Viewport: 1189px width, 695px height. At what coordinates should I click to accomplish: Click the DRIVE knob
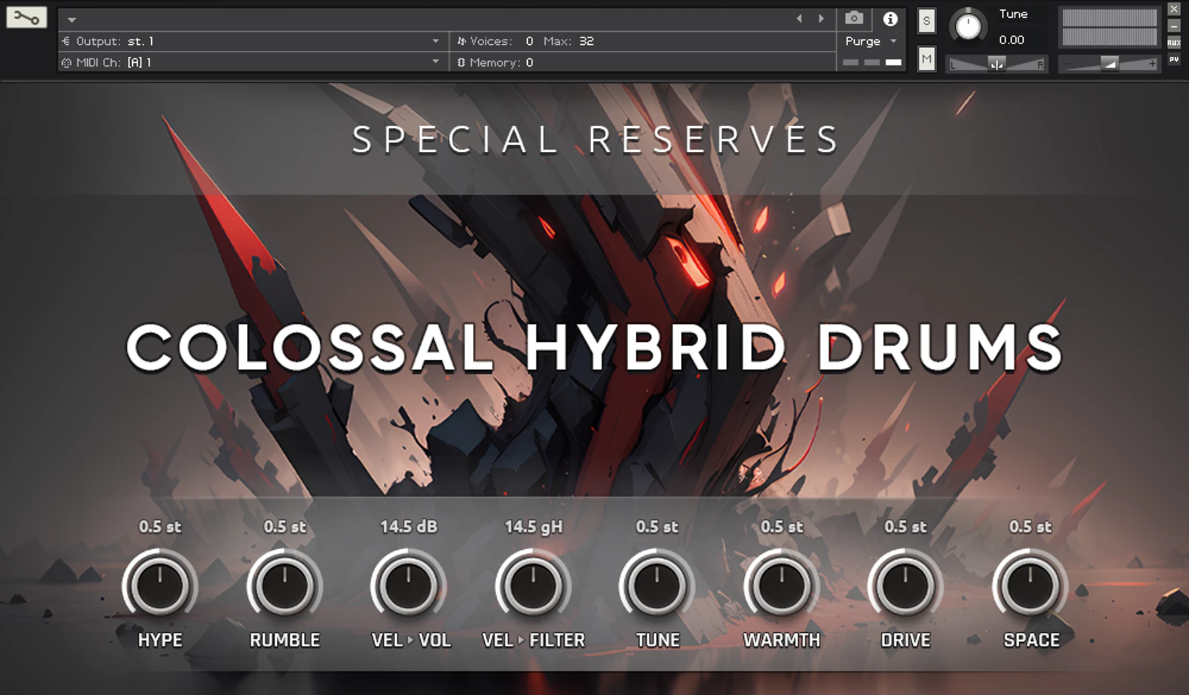(x=905, y=585)
